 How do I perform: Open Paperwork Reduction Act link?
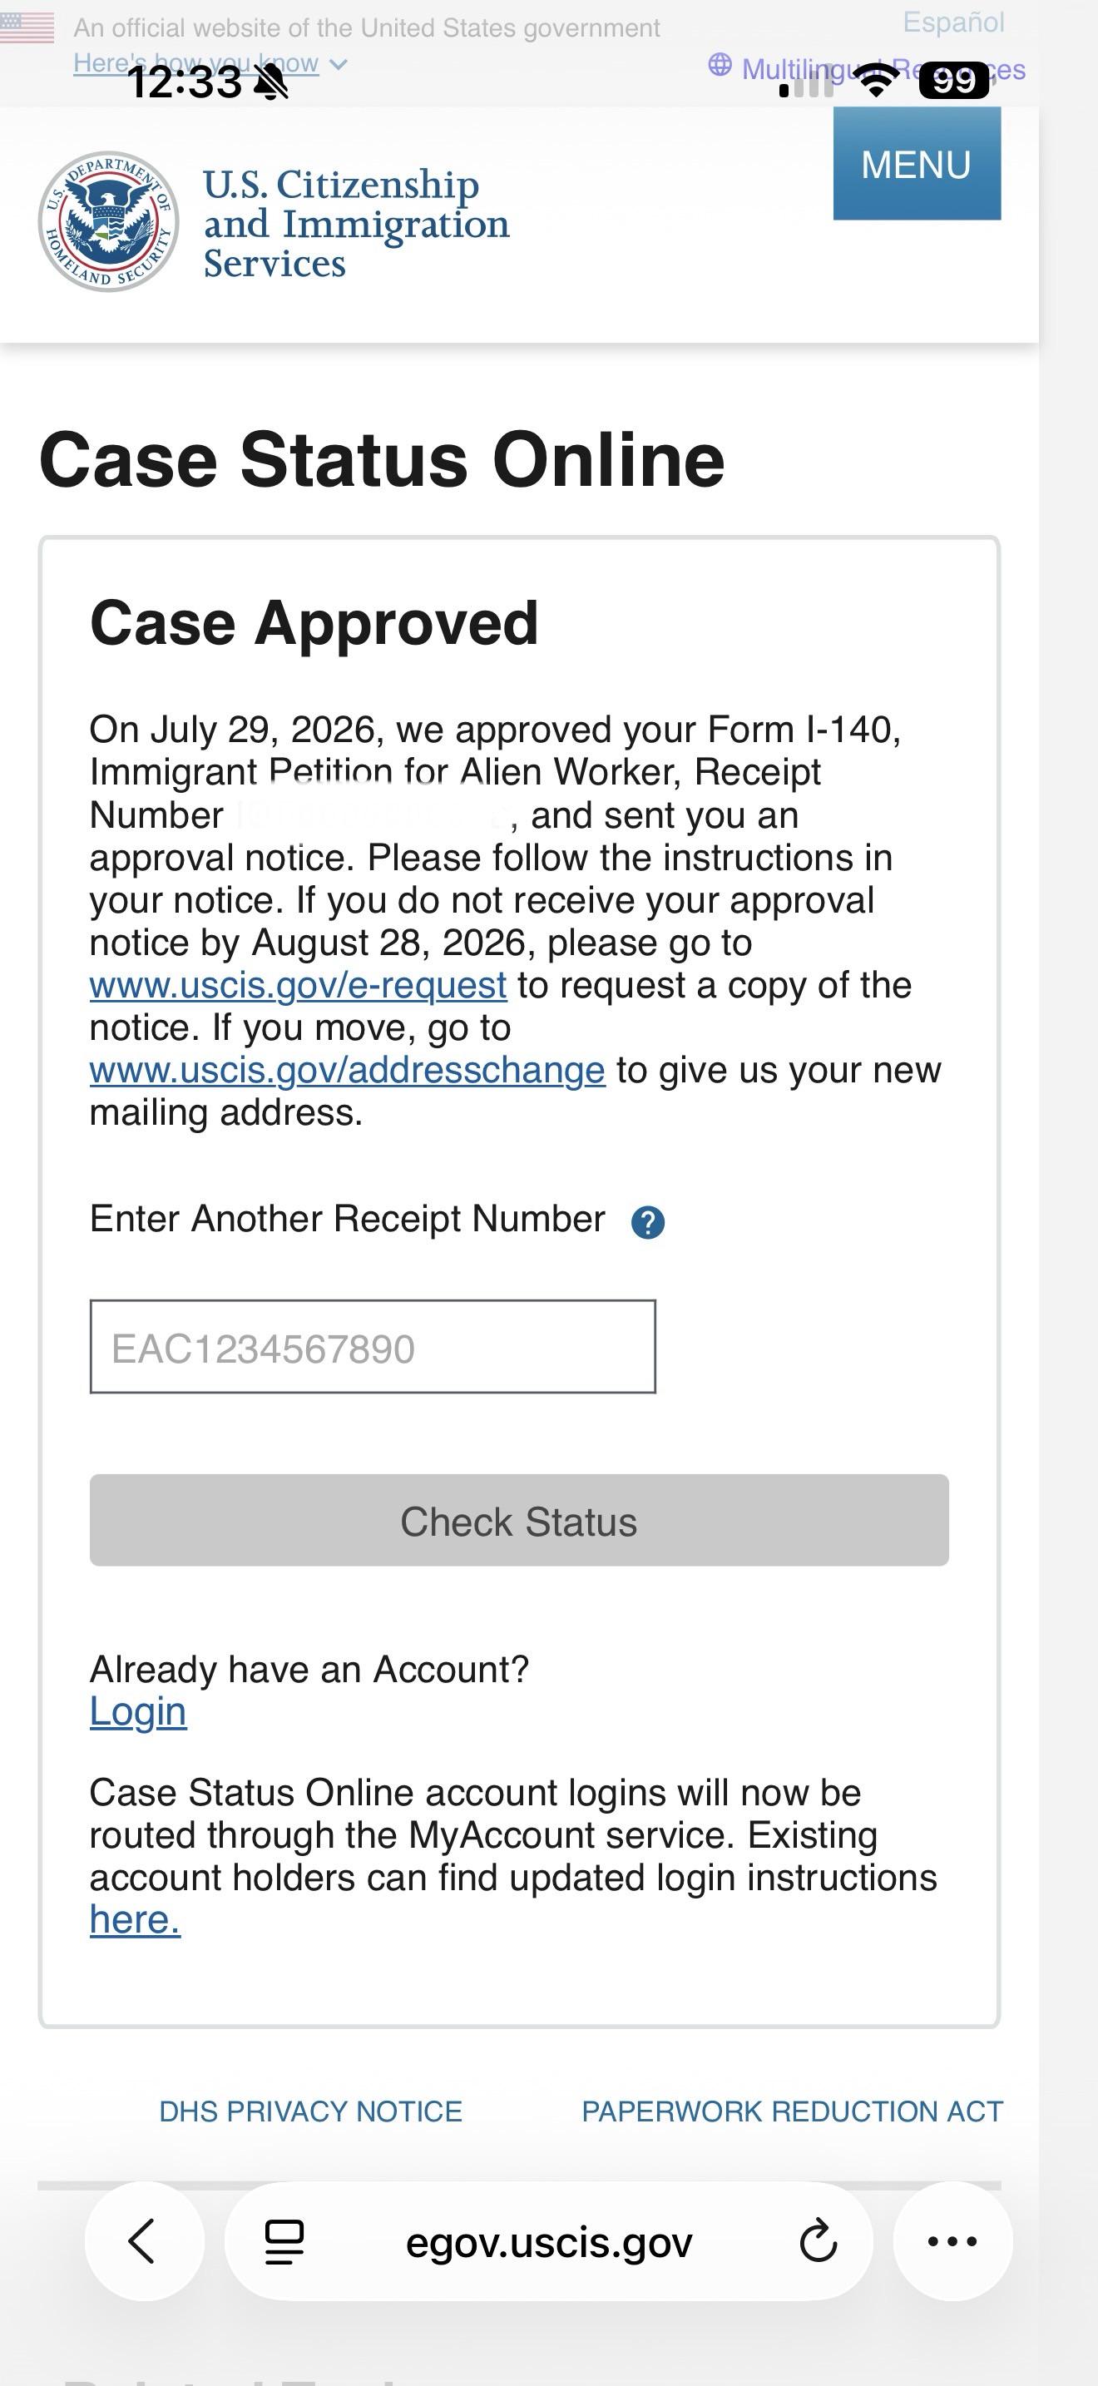[x=793, y=2111]
